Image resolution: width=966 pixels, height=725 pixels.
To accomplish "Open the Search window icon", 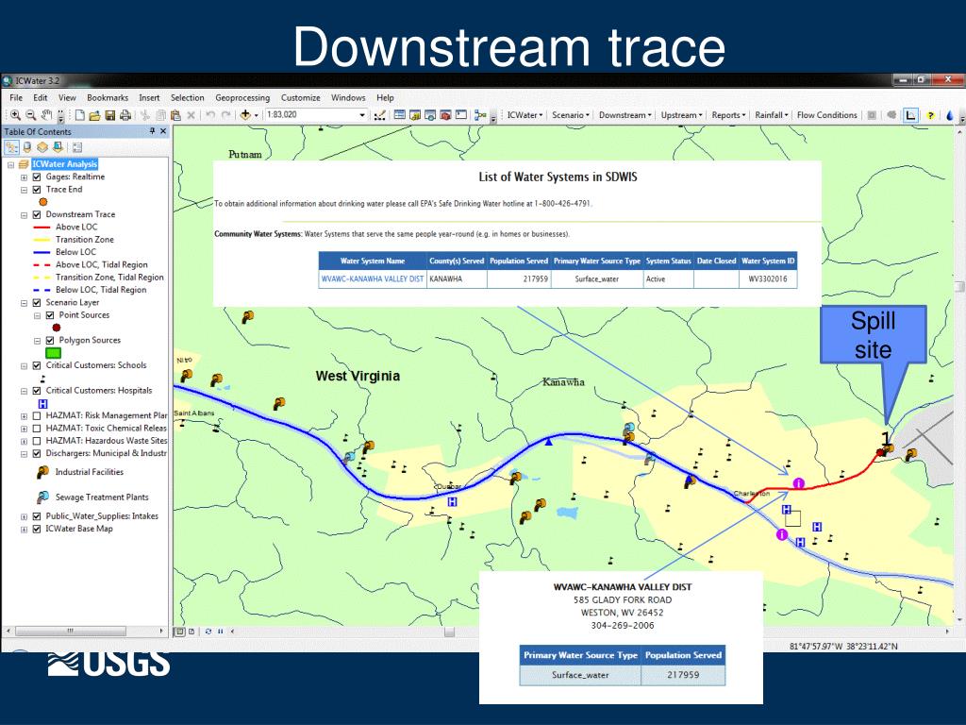I will point(430,115).
